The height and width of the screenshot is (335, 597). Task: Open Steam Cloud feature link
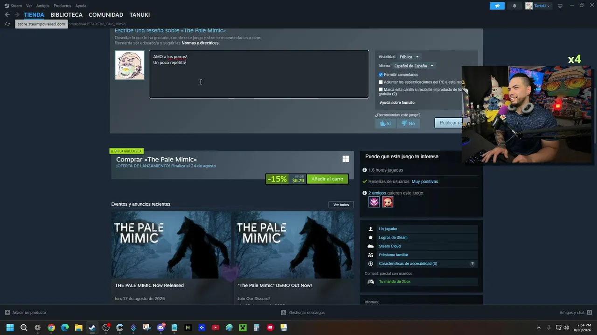[390, 246]
